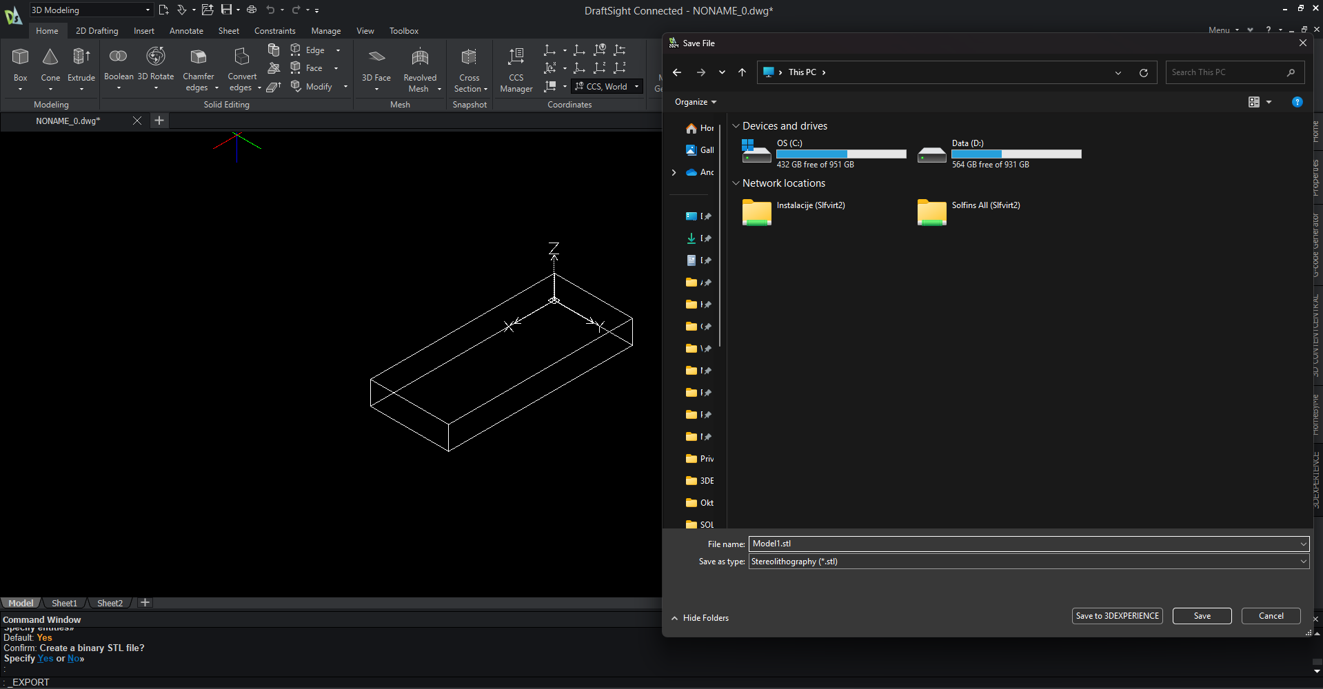Open the 3D Face tool
This screenshot has width=1323, height=689.
[376, 65]
